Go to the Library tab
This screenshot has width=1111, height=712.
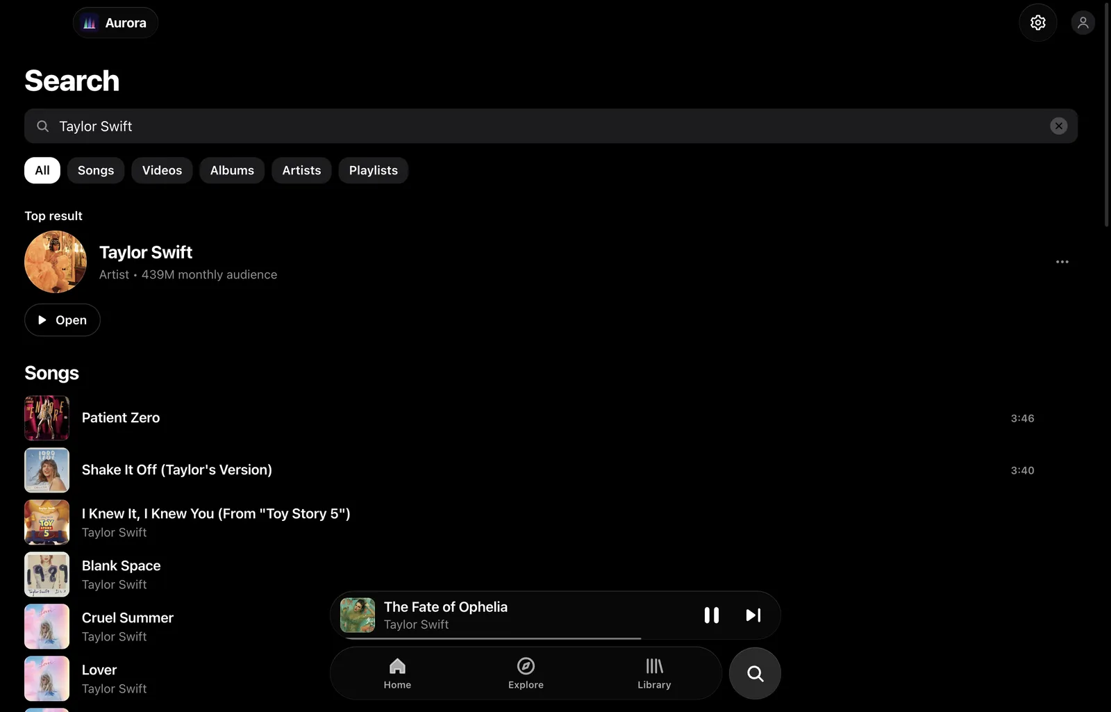pyautogui.click(x=654, y=674)
